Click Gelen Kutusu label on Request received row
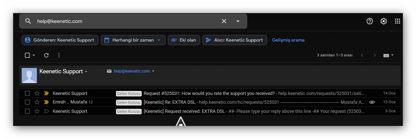Viewport: 416px width, 139px height. (x=129, y=112)
